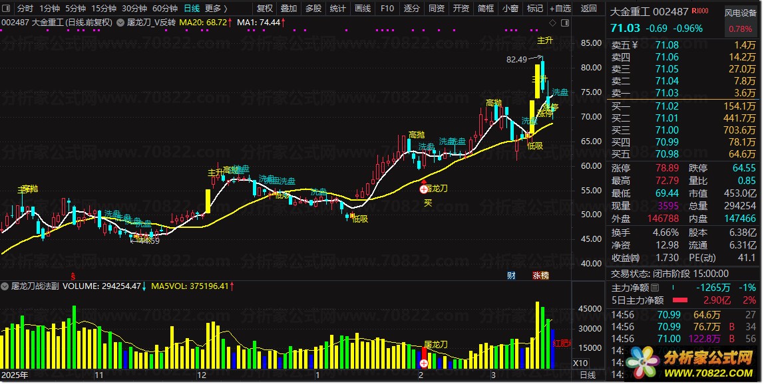764x384 pixels.
Task: Switch to 分时 intraday view
Action: [x=25, y=8]
